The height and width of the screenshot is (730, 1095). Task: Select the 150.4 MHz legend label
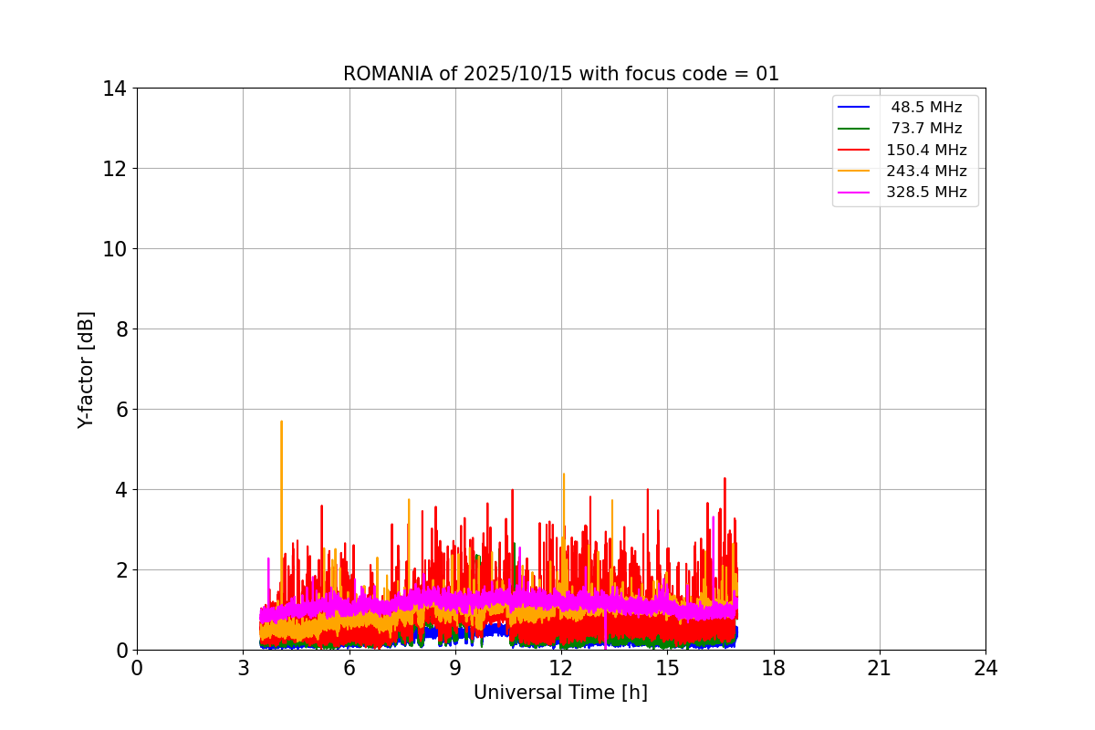[926, 150]
